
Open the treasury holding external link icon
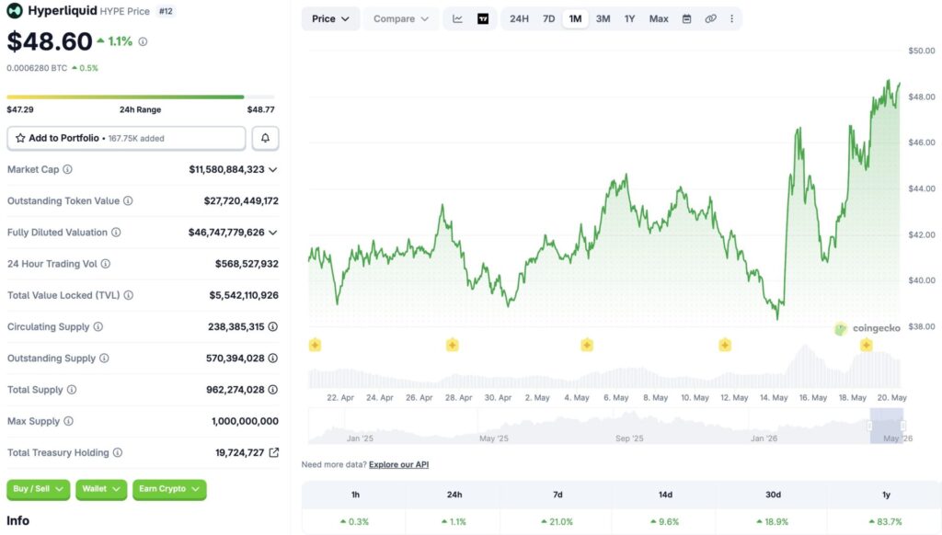coord(274,453)
